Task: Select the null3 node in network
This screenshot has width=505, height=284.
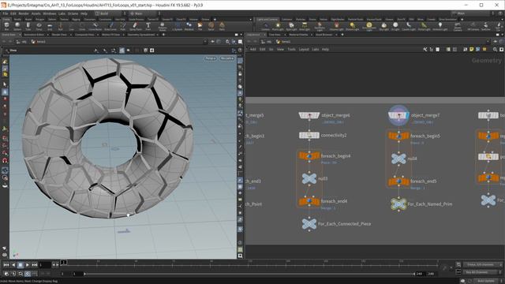Action: [x=309, y=178]
